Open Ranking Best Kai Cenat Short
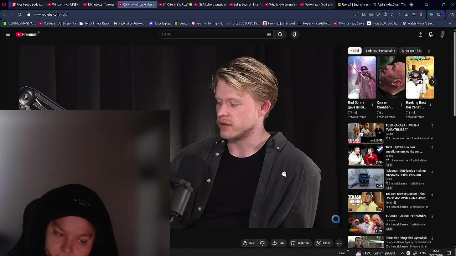 (x=420, y=78)
